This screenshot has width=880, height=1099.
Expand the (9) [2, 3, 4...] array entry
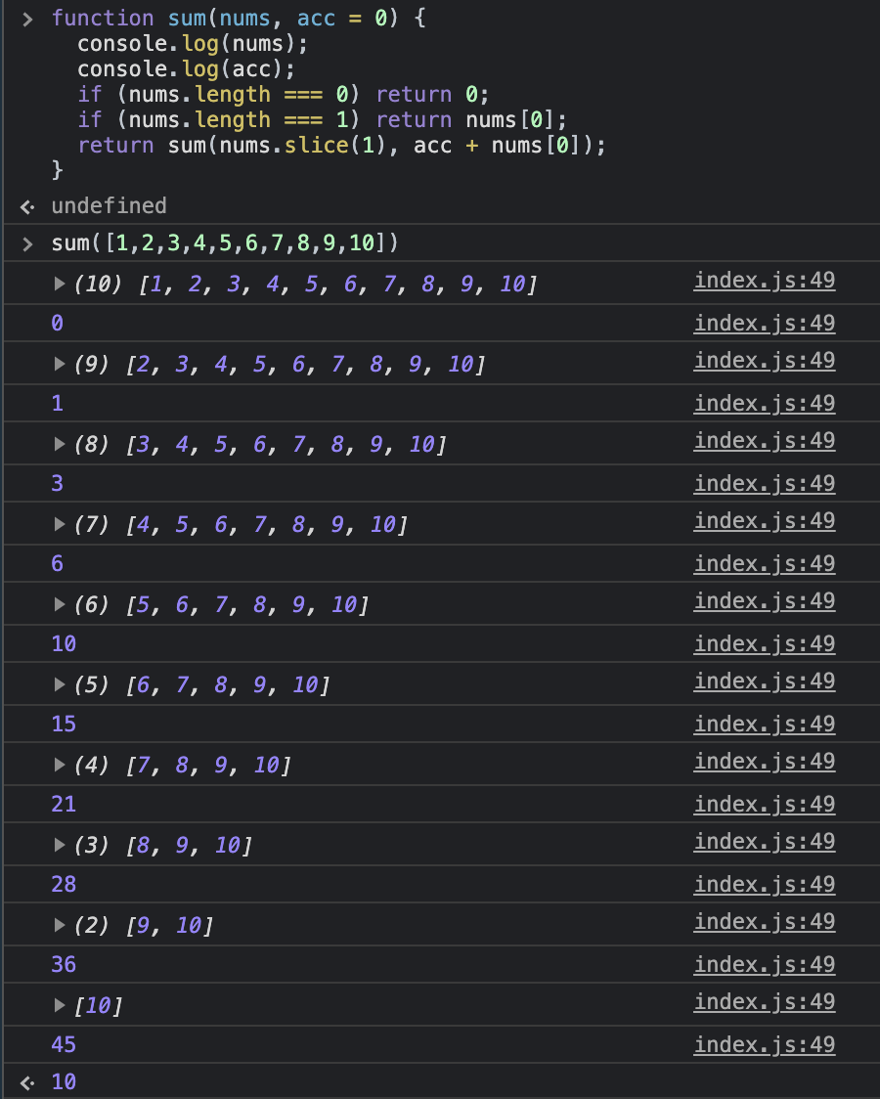tap(60, 364)
